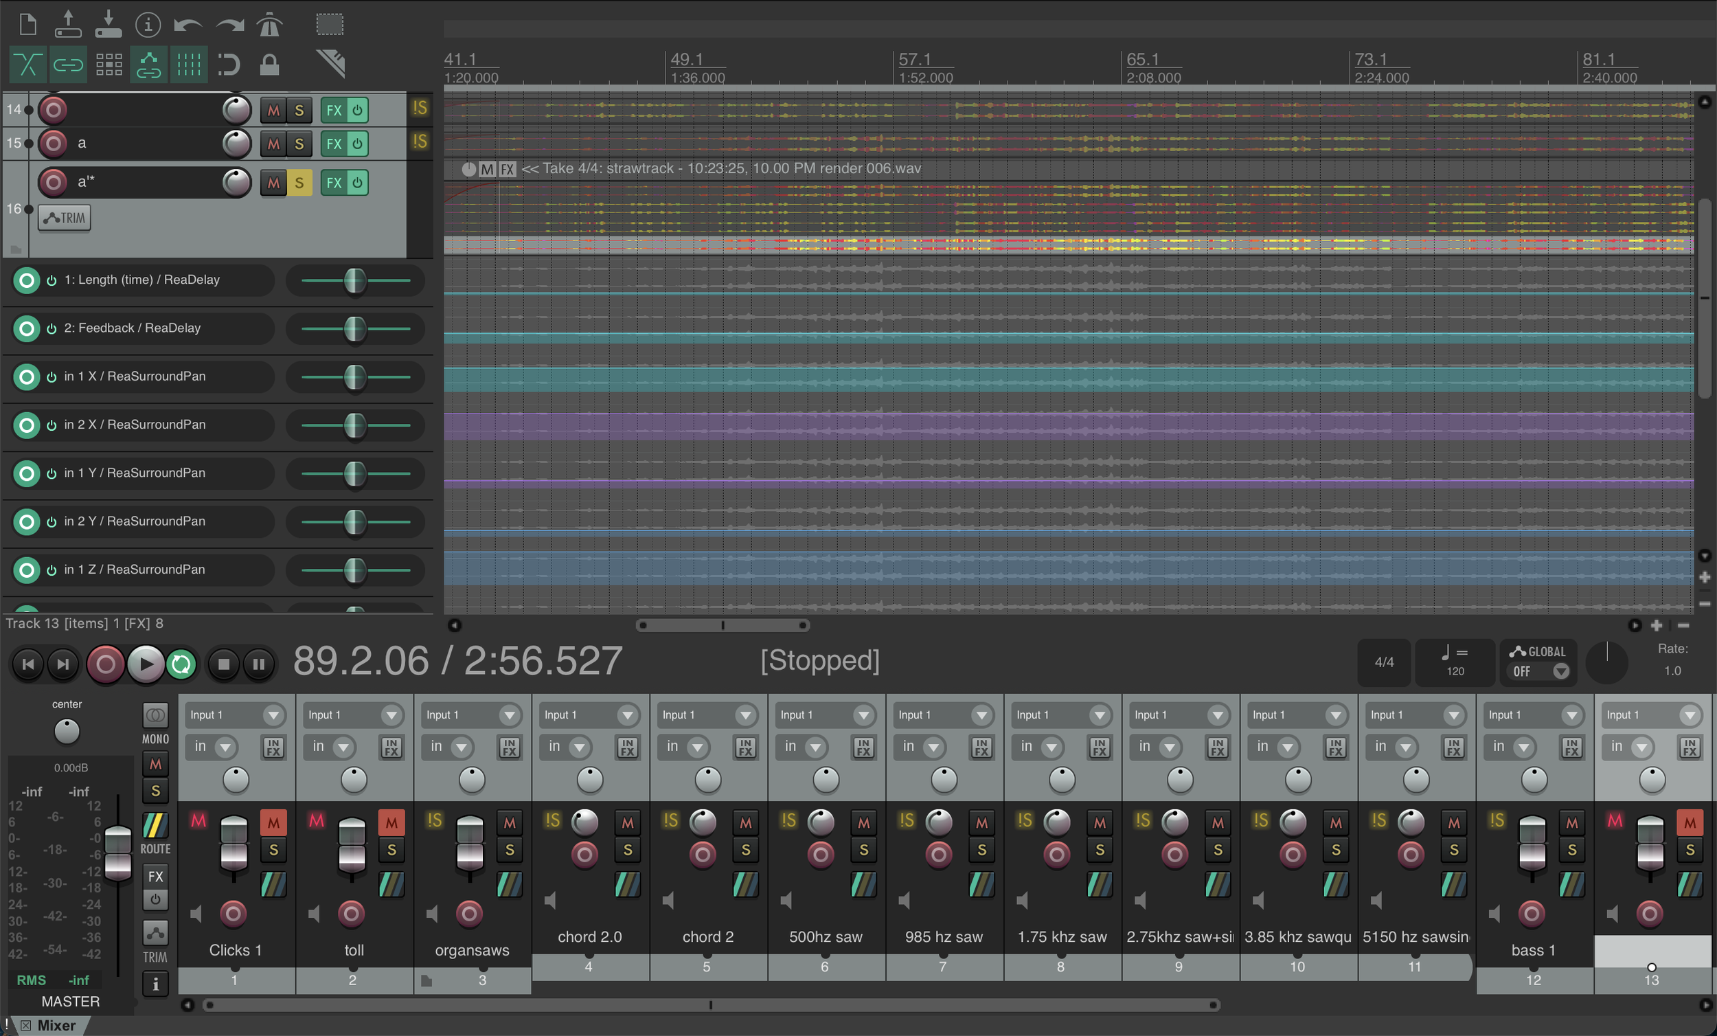Viewport: 1717px width, 1036px height.
Task: Toggle FX bypass power on track 14
Action: (356, 110)
